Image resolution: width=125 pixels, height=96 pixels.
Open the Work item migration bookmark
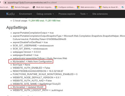pyautogui.click(x=42, y=7)
